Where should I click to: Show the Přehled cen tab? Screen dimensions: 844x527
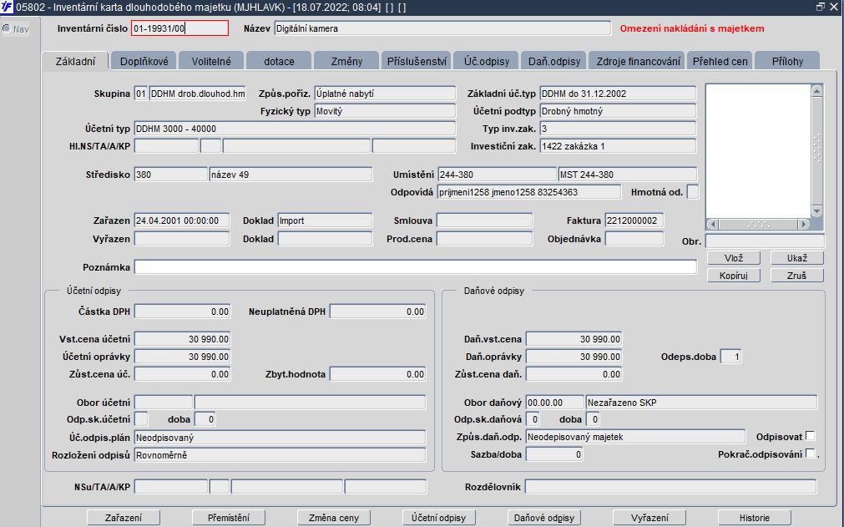coord(720,61)
